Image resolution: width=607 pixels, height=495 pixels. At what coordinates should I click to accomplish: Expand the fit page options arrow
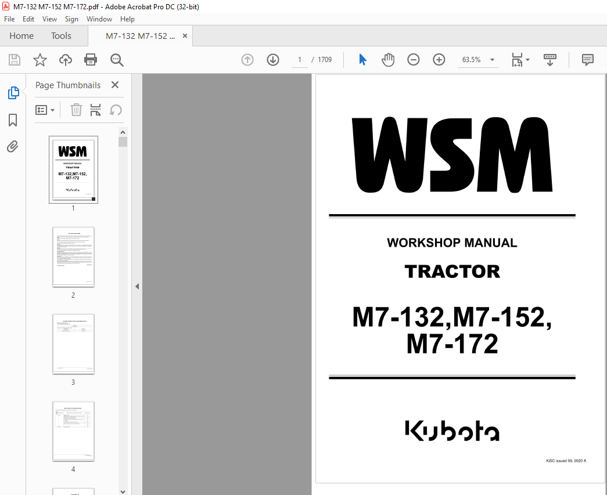pyautogui.click(x=527, y=60)
